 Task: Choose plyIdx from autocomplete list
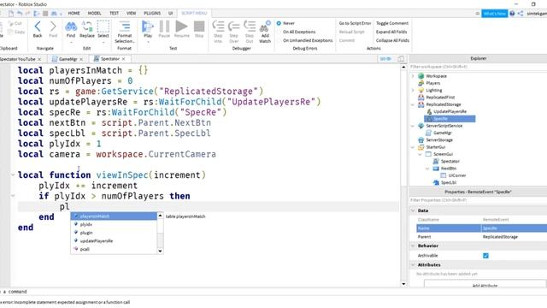[x=114, y=224]
